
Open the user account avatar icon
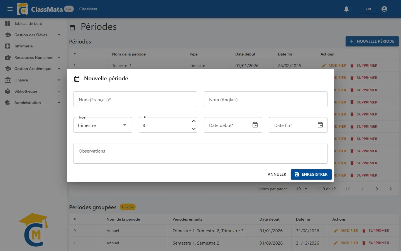click(x=384, y=9)
